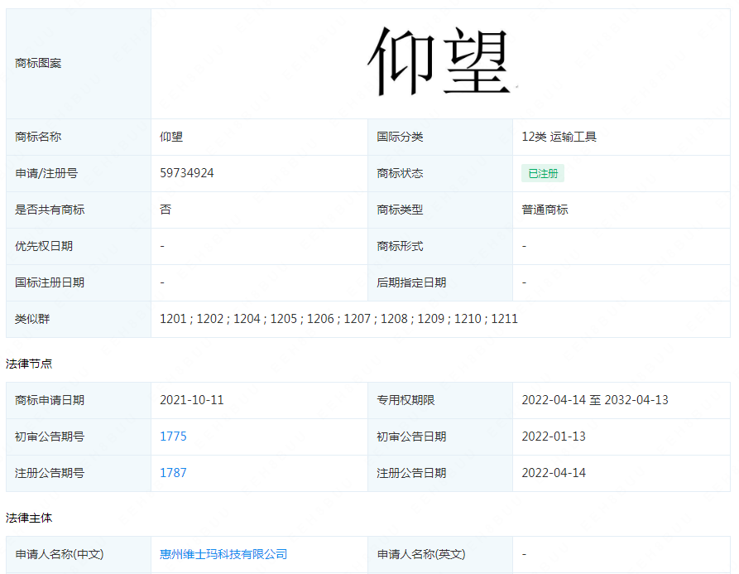Open preliminary announcement issue 1775 link

[173, 437]
